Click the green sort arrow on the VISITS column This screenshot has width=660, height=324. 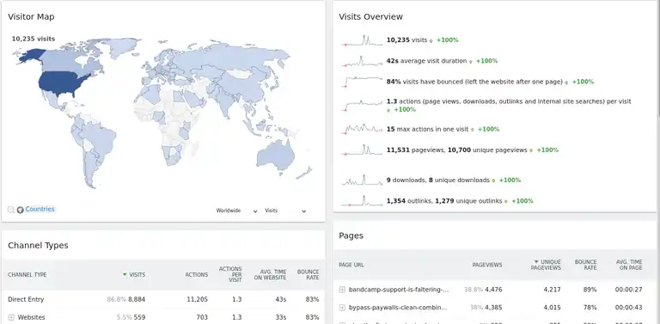tap(125, 275)
